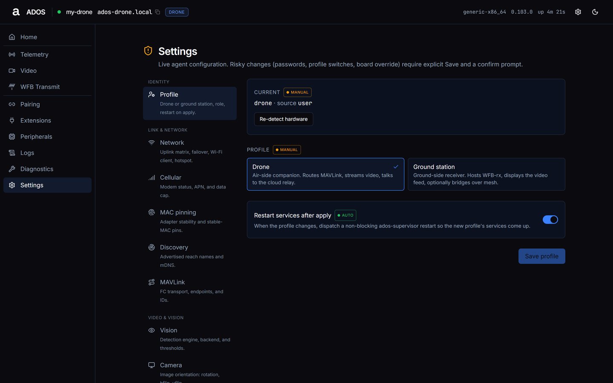The image size is (613, 383).
Task: Open the Extensions sidebar item
Action: (x=47, y=120)
